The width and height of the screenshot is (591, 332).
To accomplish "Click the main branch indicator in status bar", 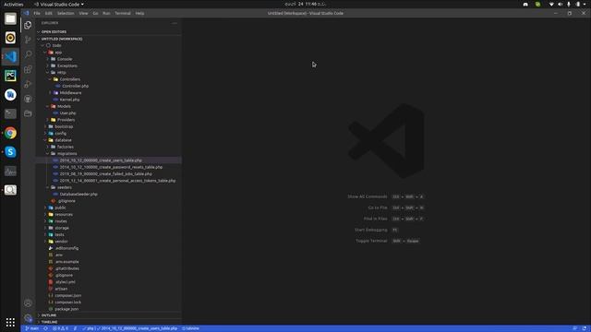I will tap(32, 328).
